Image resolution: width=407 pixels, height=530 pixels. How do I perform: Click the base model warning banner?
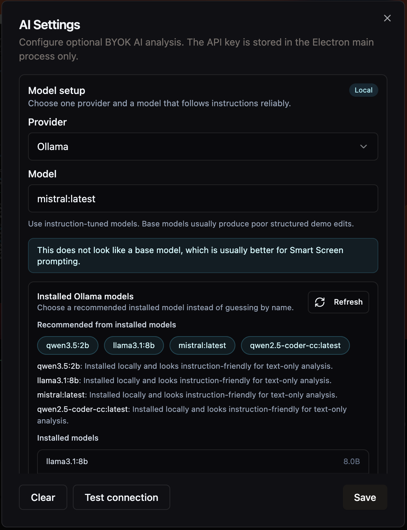pyautogui.click(x=203, y=255)
